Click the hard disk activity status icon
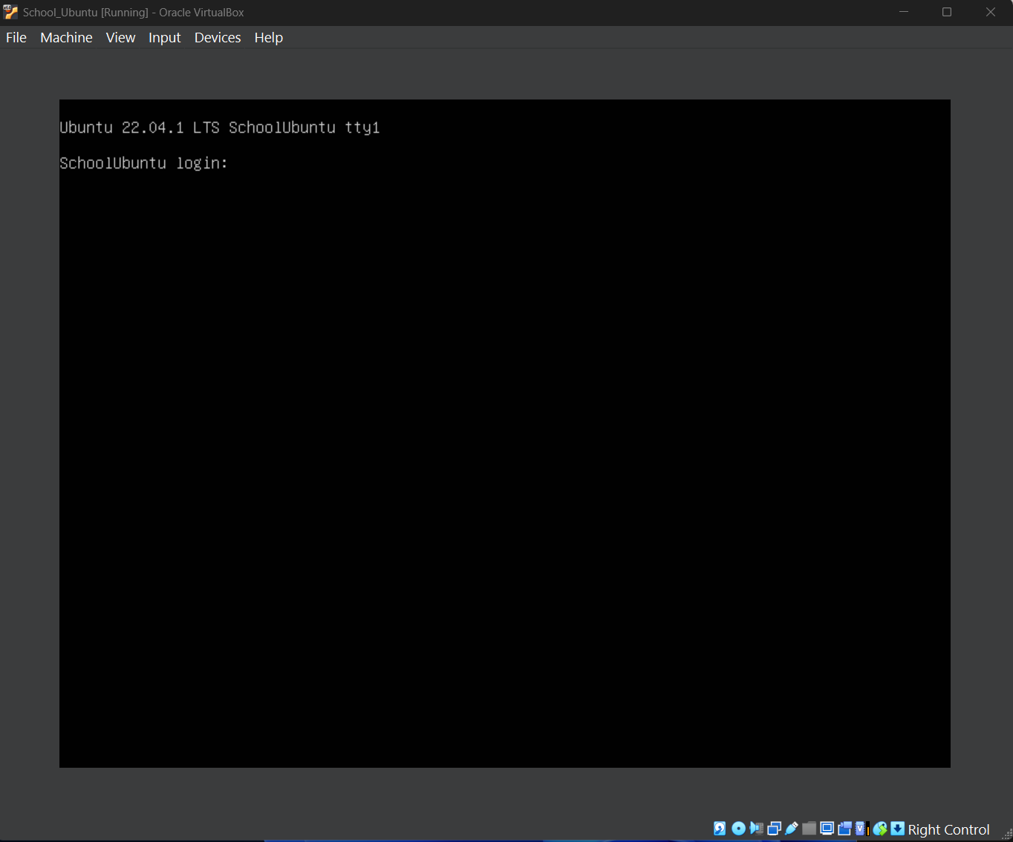Screen dimensions: 1013x842 coord(720,829)
